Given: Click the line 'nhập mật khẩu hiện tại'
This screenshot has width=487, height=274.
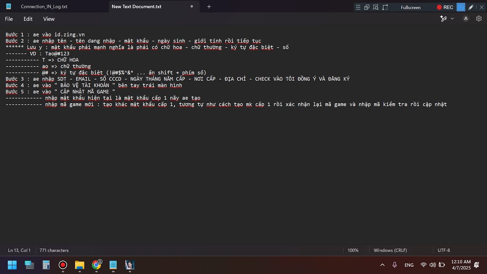Looking at the screenshot, I should 103,98.
